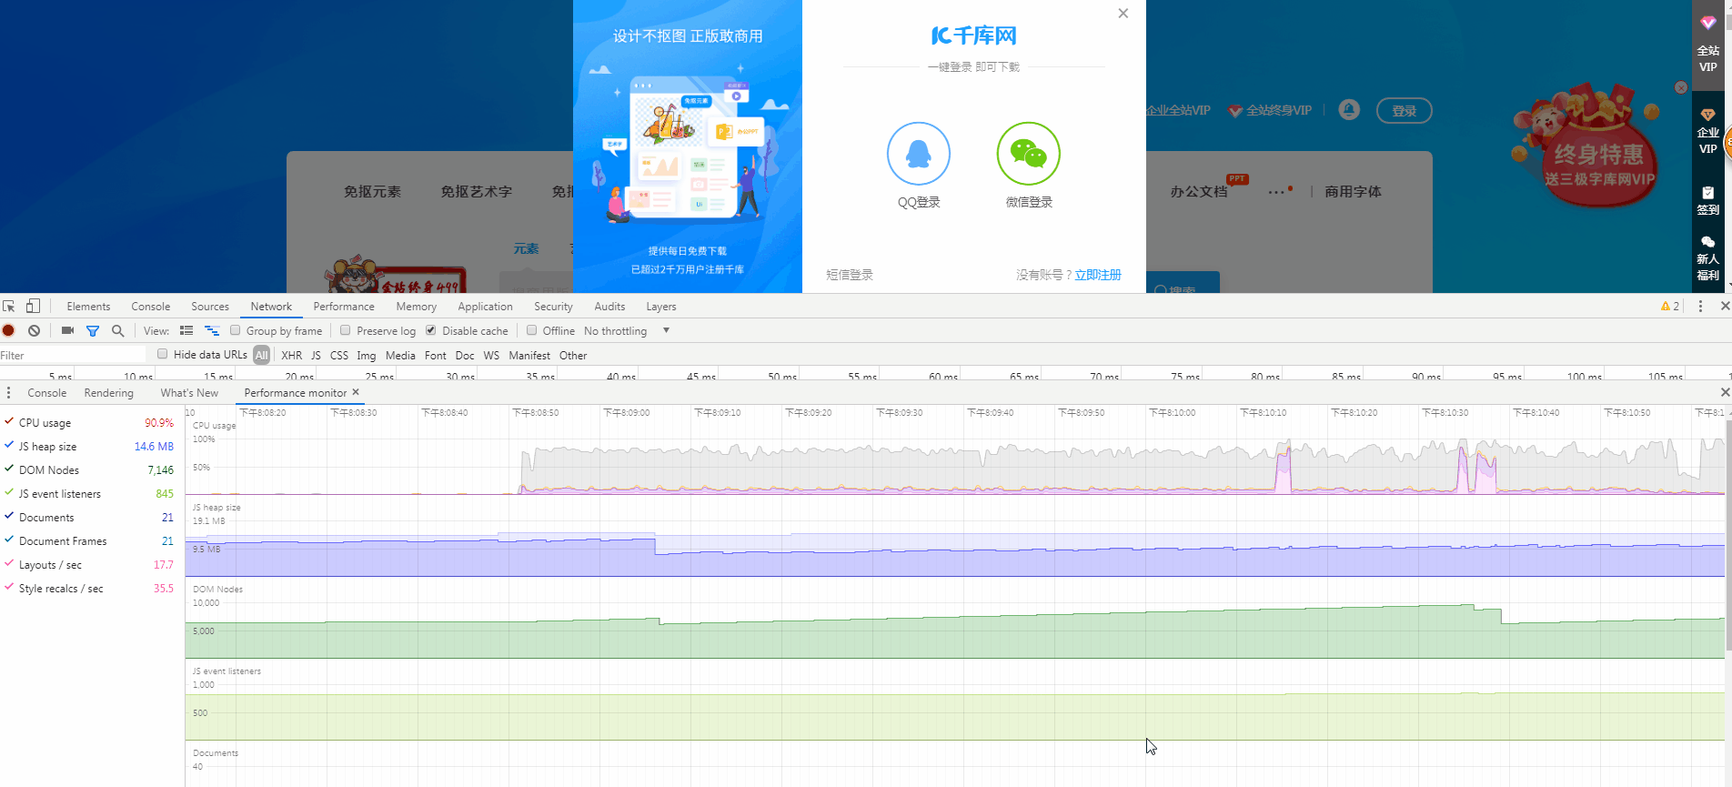Close the Performance monitor tab
The width and height of the screenshot is (1732, 787).
[356, 392]
